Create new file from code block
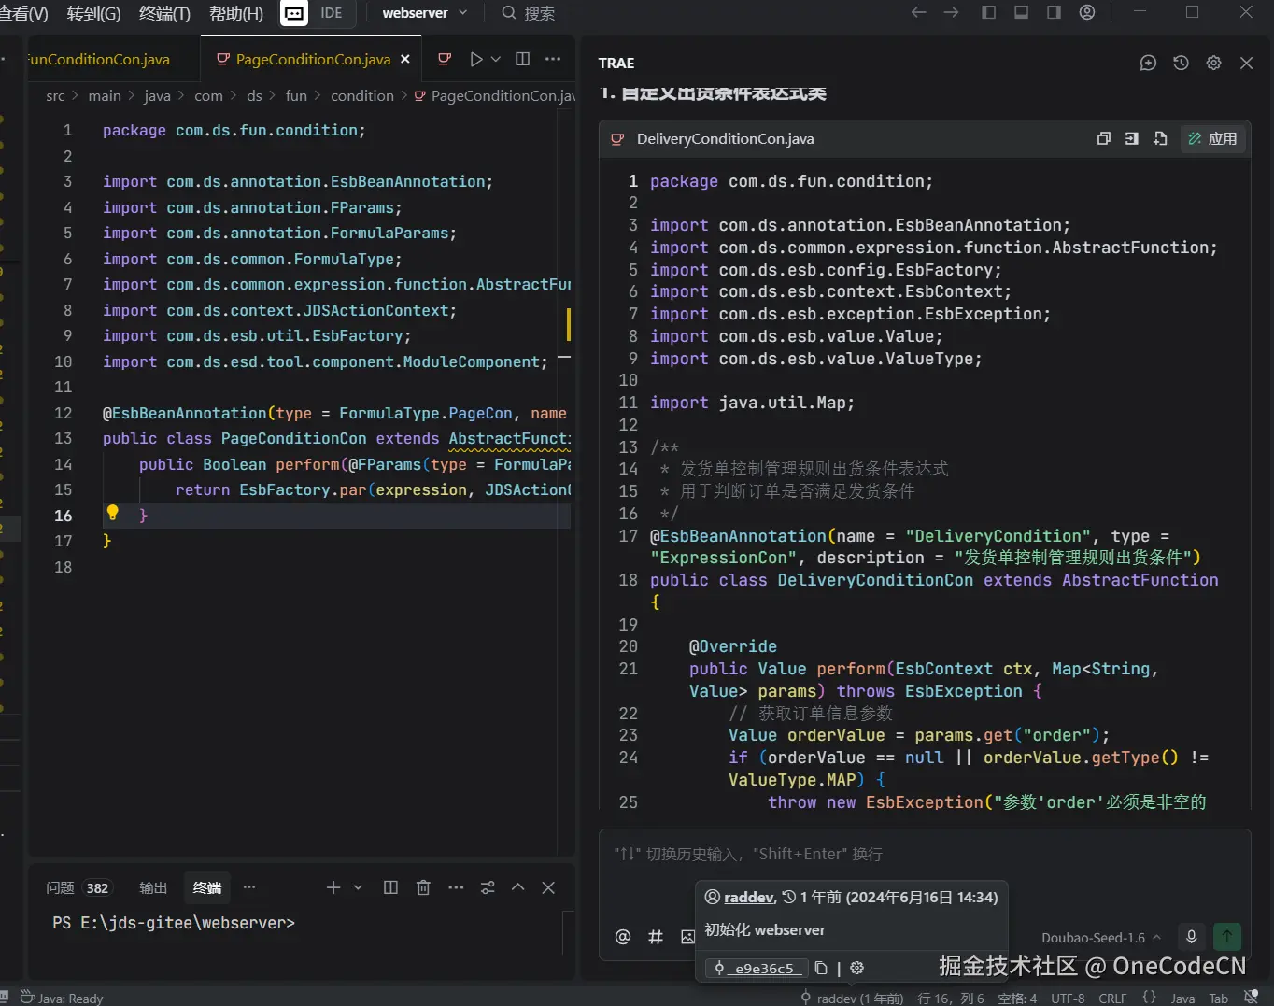Screen dimensions: 1274x1006 (x=1160, y=138)
